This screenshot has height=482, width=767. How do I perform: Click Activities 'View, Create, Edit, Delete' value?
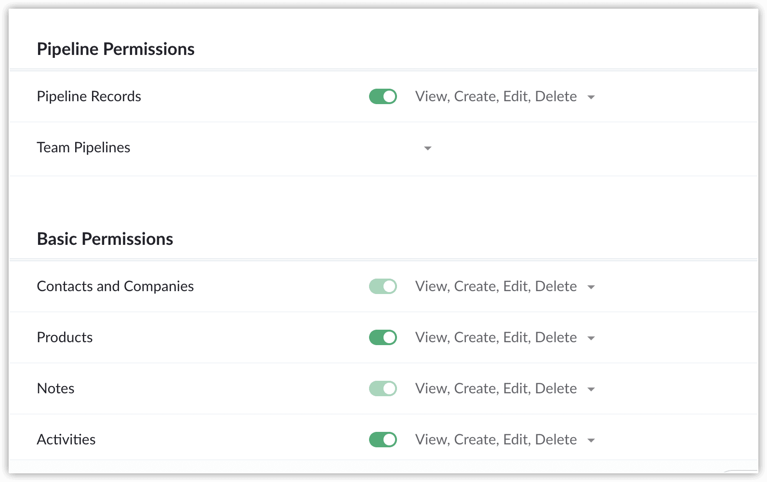(496, 440)
